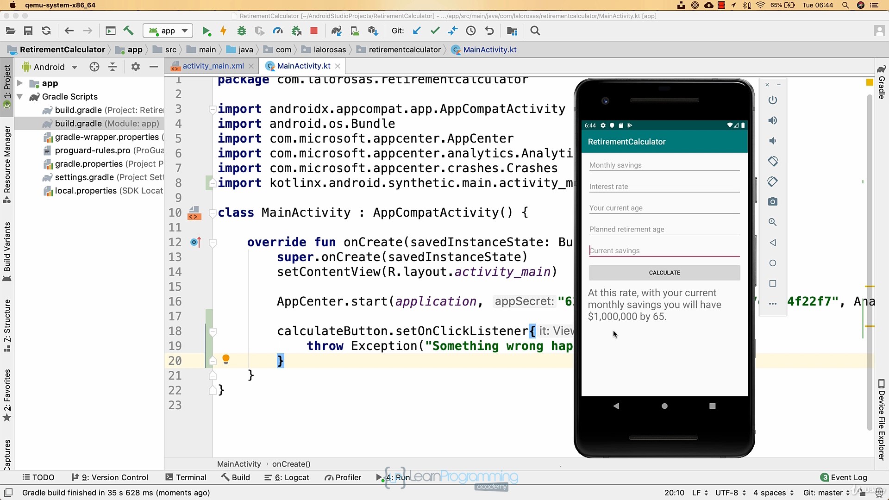The height and width of the screenshot is (500, 889).
Task: Tap the Android back triangle in emulator
Action: [616, 406]
